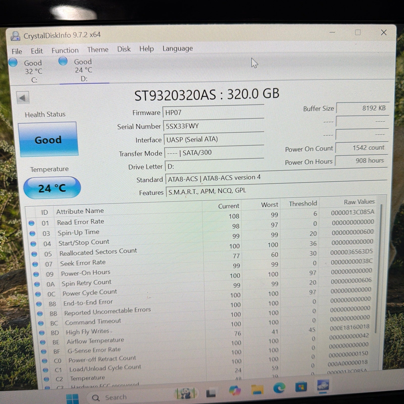
Task: Click the Attribute Name column header
Action: [x=80, y=211]
